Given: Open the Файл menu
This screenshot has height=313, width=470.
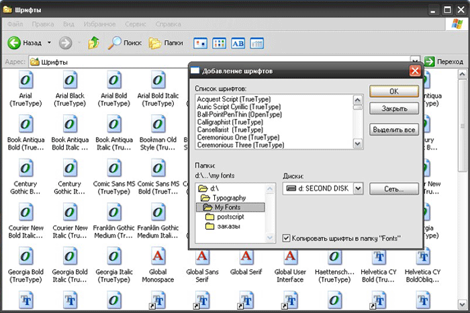Looking at the screenshot, I should tap(15, 24).
